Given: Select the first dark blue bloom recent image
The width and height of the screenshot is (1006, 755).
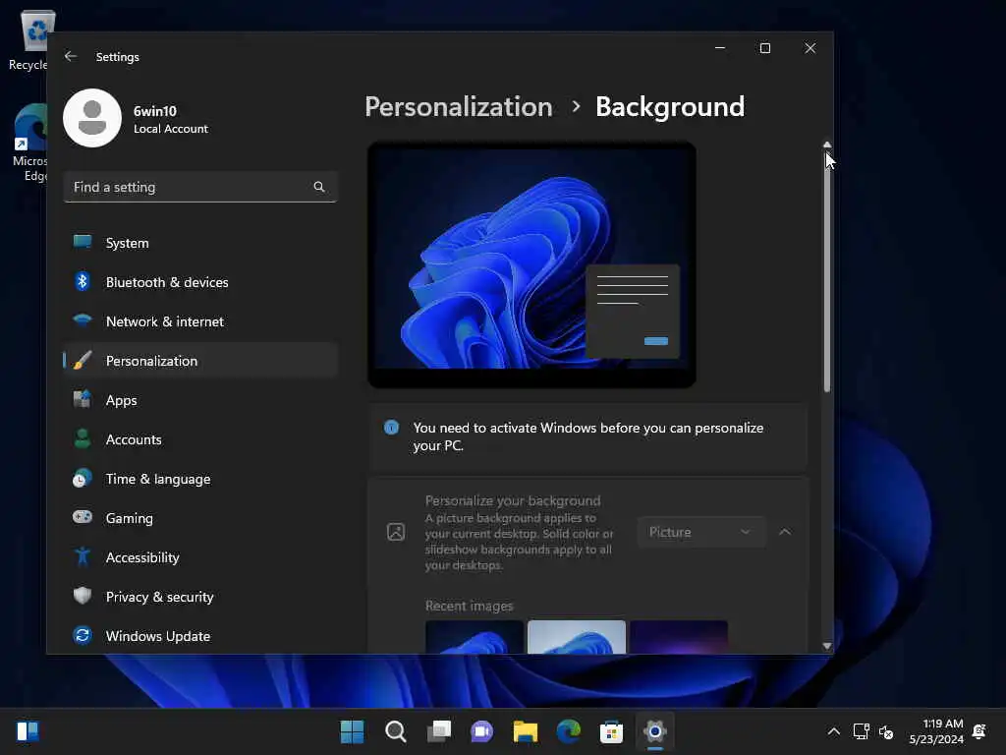Looking at the screenshot, I should [475, 637].
